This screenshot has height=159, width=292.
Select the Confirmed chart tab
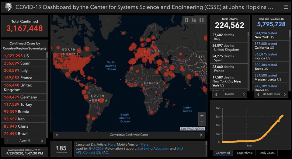(223, 153)
